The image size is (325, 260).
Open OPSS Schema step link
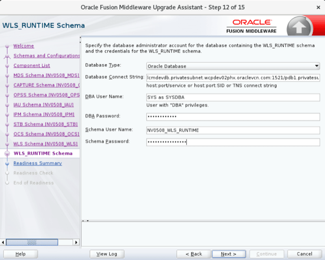[47, 95]
